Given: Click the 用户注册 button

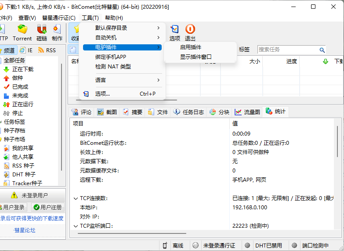Looking at the screenshot, I should 47,207.
